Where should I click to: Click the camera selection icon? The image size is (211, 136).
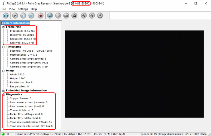(5, 16)
